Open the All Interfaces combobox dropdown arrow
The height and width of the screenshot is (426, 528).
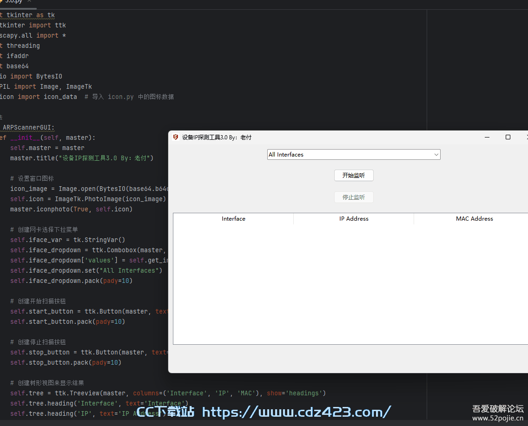click(436, 154)
